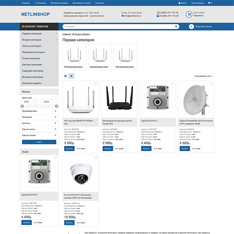Open the Сортировать по dropdown

click(x=204, y=76)
